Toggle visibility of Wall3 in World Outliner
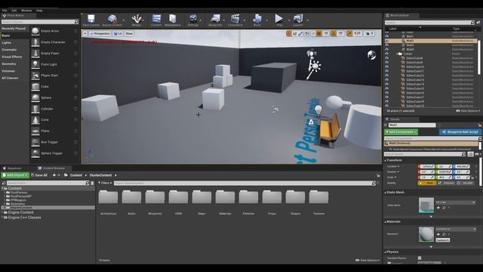Viewport: 483px width, 272px height. (x=387, y=45)
